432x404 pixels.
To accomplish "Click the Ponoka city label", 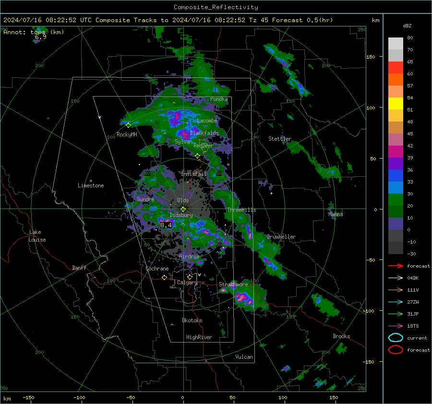I will [x=219, y=99].
